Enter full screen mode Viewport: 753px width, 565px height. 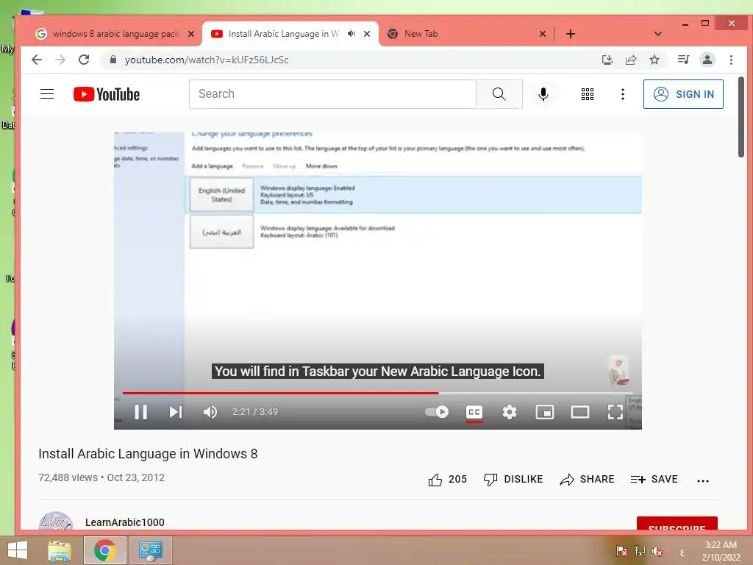click(615, 412)
